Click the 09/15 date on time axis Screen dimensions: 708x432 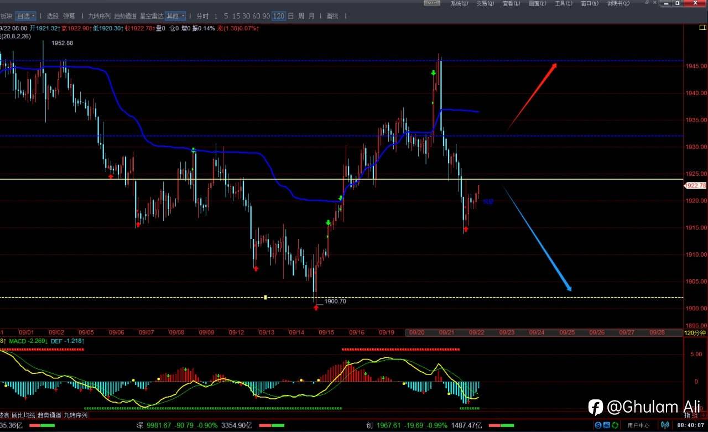point(326,332)
